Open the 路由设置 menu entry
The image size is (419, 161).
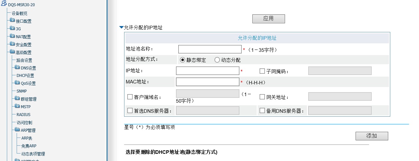(x=24, y=60)
